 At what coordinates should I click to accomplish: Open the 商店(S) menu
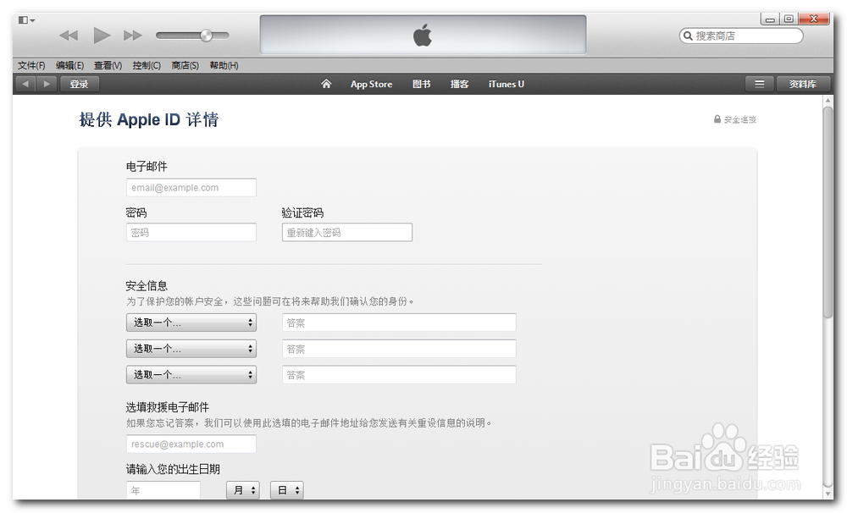click(x=185, y=65)
